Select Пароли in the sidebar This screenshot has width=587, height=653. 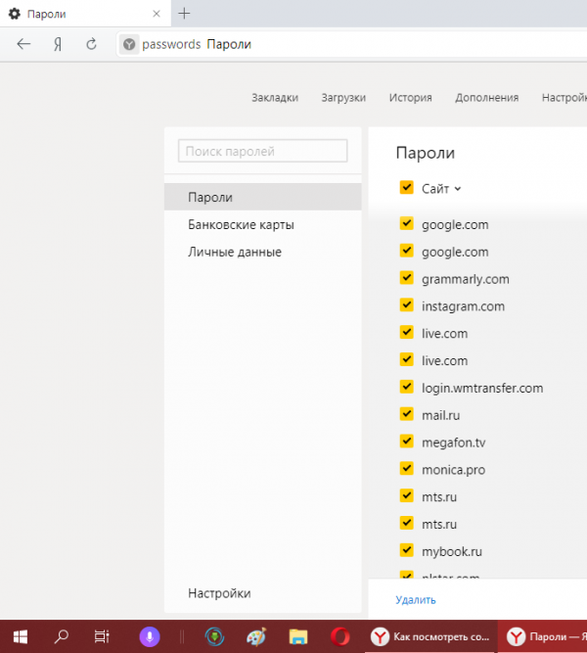(x=263, y=197)
